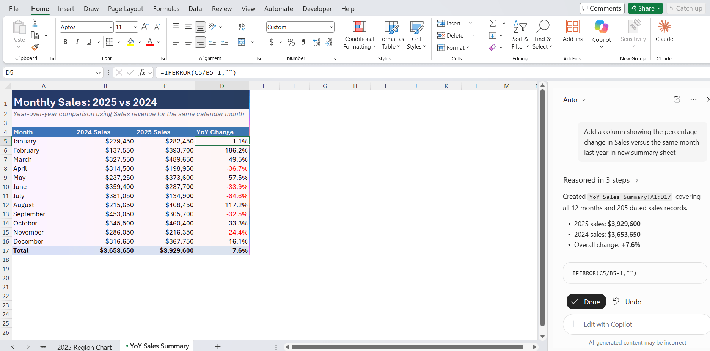
Task: Open the Comments button
Action: pyautogui.click(x=602, y=8)
